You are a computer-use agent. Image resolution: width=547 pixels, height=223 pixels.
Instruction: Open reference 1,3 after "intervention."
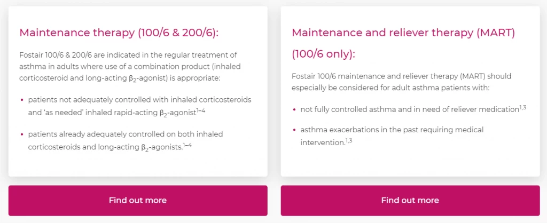[x=348, y=140]
